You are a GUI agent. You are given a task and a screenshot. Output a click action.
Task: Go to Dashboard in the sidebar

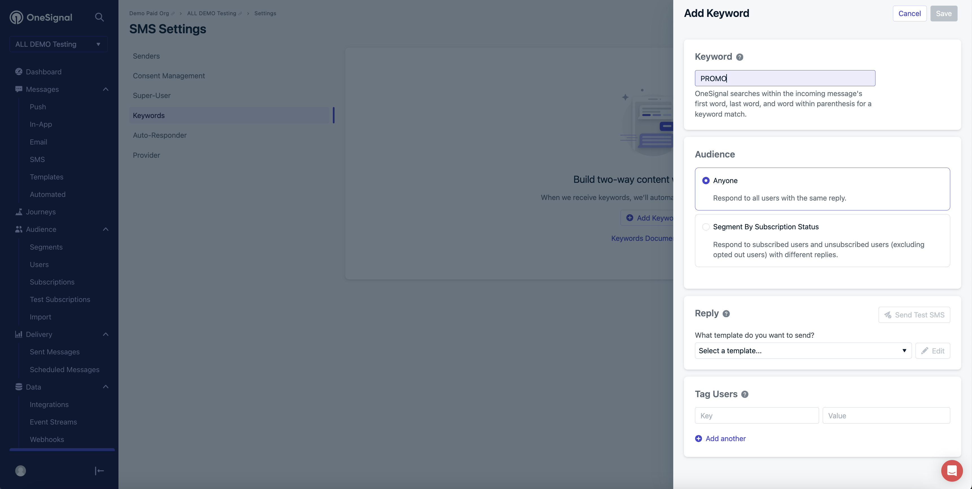pyautogui.click(x=43, y=72)
